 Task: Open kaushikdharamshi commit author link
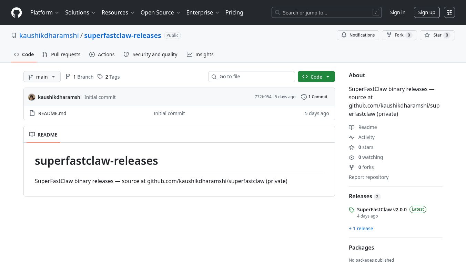pos(60,97)
